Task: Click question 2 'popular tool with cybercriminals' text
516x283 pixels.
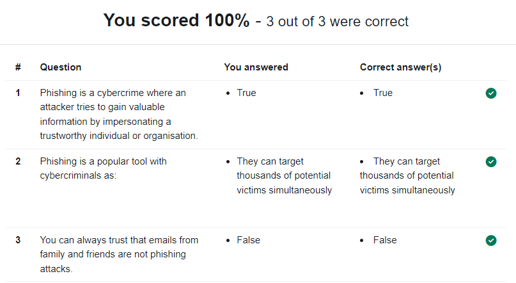Action: pyautogui.click(x=104, y=168)
